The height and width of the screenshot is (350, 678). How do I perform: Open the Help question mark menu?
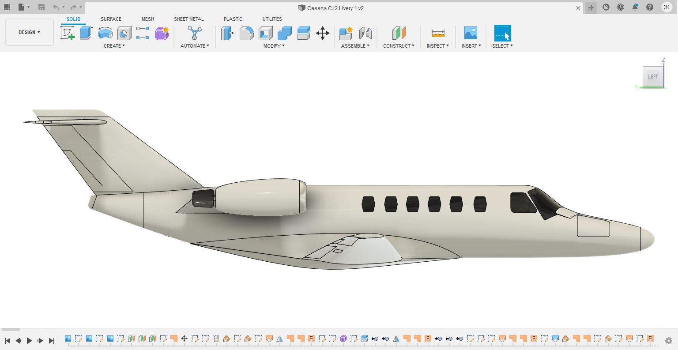tap(650, 7)
